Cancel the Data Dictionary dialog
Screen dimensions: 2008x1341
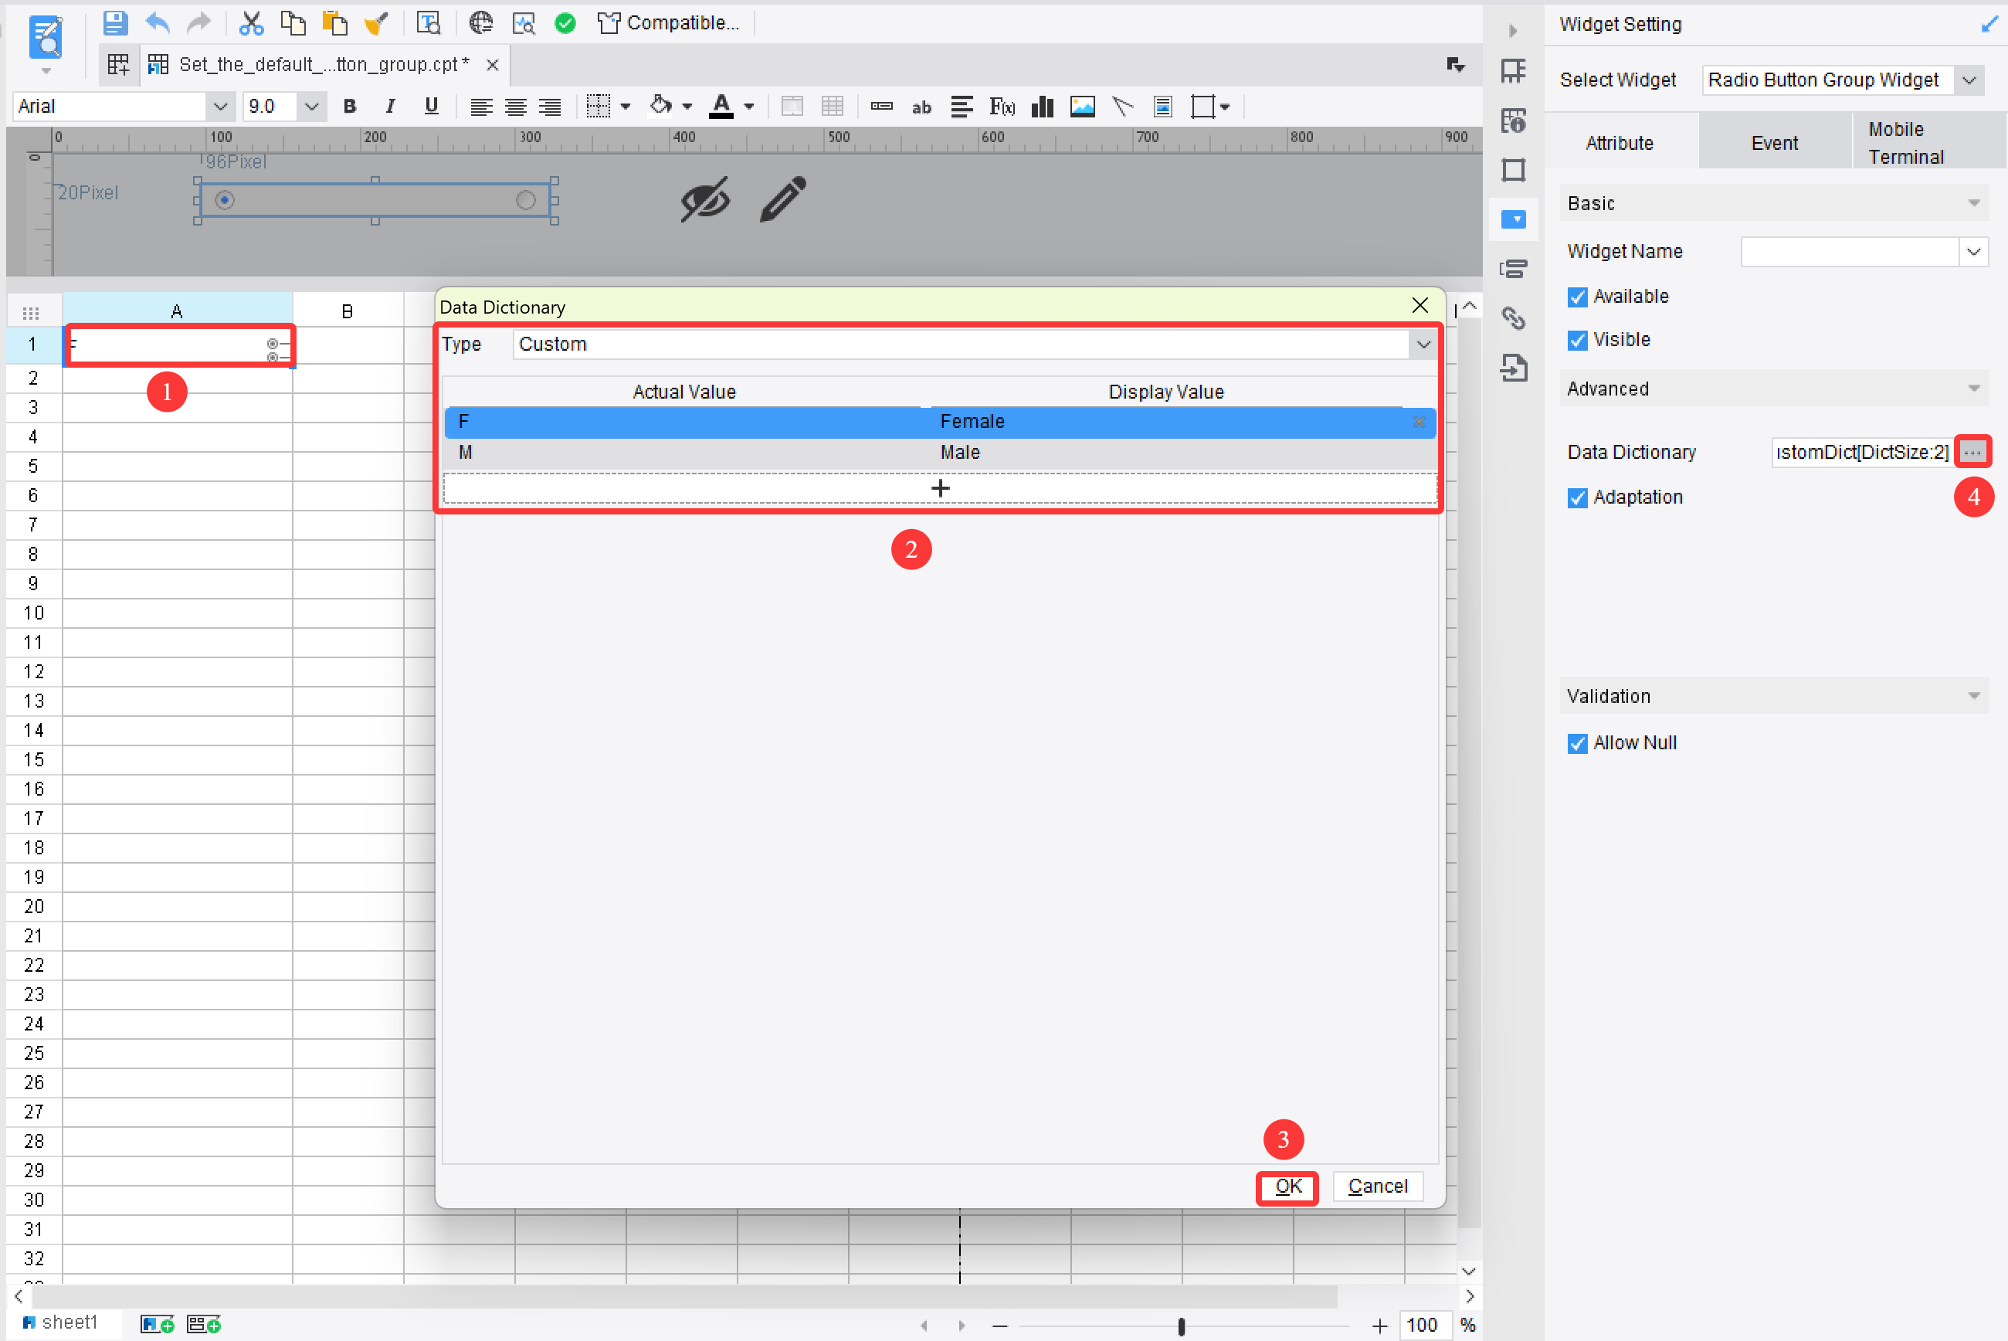coord(1377,1187)
